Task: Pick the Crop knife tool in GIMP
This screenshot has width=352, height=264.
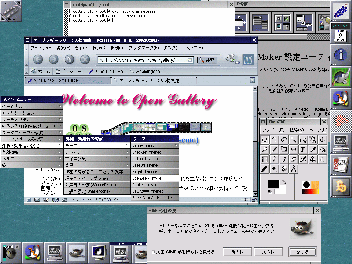Action: (274, 150)
